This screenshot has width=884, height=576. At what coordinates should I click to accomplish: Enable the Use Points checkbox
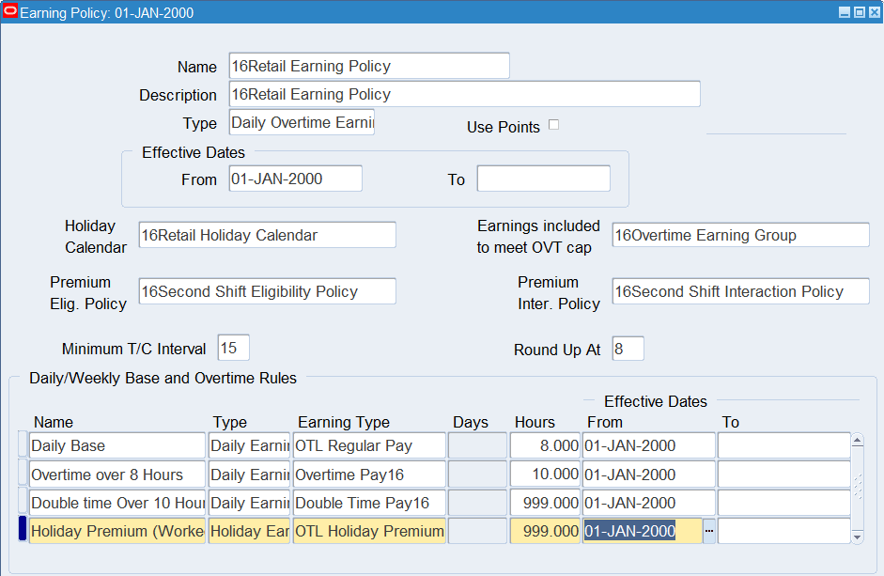pyautogui.click(x=553, y=125)
